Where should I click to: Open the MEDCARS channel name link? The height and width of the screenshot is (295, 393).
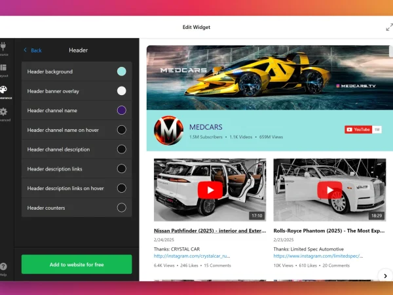click(x=206, y=127)
